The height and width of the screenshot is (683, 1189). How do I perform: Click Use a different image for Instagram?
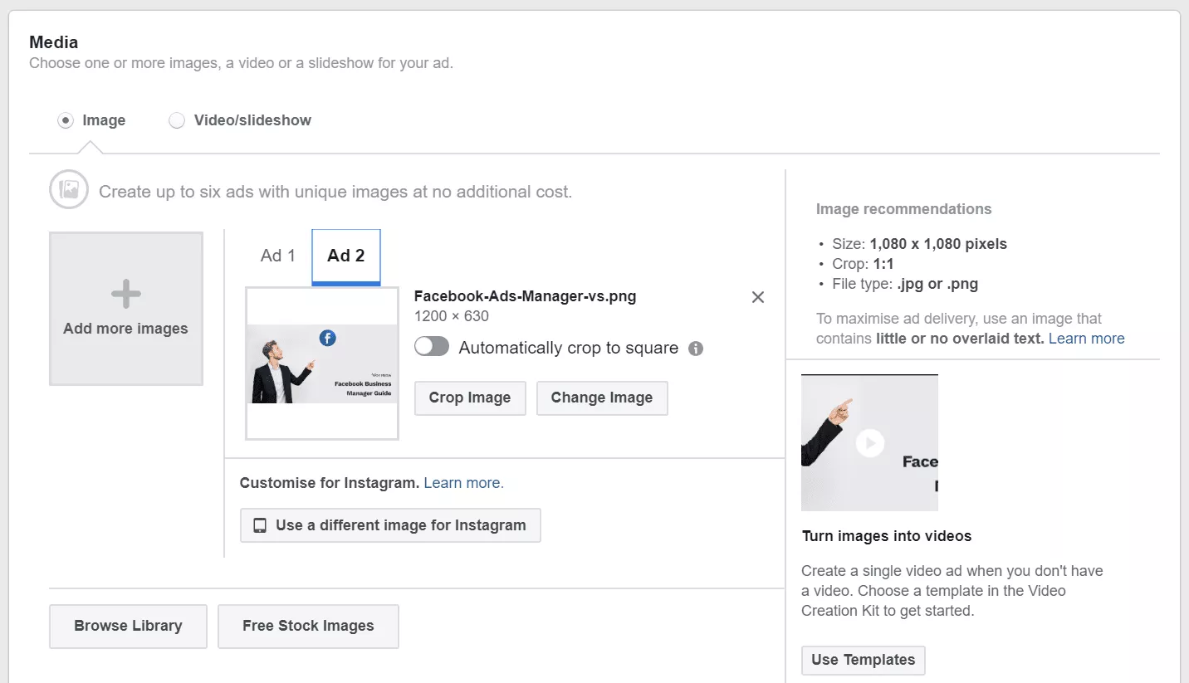tap(390, 525)
